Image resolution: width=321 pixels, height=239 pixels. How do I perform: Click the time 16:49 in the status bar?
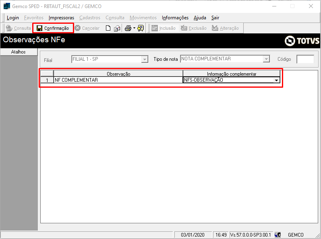[x=221, y=235]
